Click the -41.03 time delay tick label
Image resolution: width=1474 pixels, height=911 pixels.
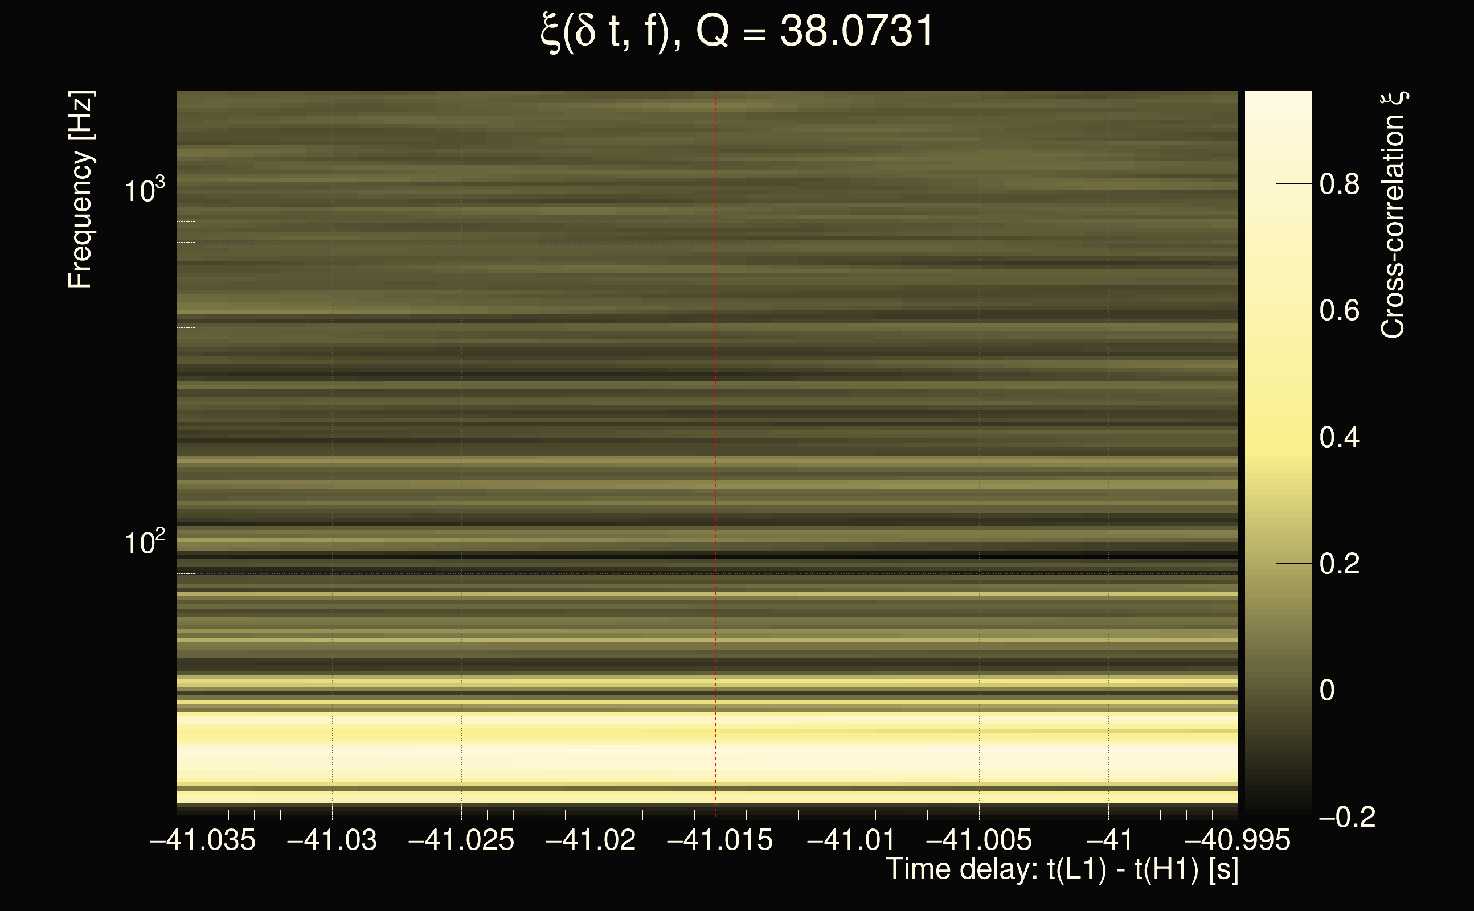(x=332, y=840)
